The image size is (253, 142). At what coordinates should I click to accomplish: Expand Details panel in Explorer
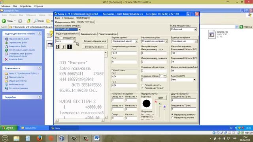tap(39, 97)
